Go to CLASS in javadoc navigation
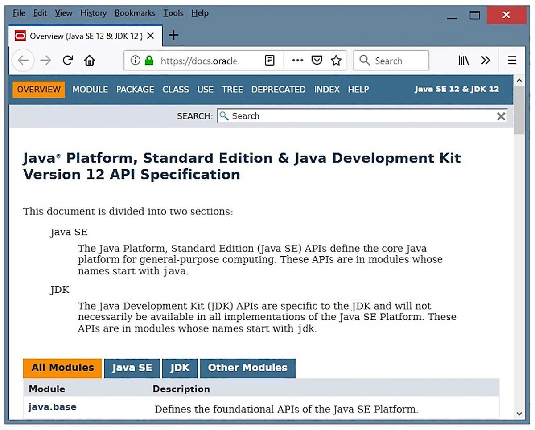 (x=176, y=90)
